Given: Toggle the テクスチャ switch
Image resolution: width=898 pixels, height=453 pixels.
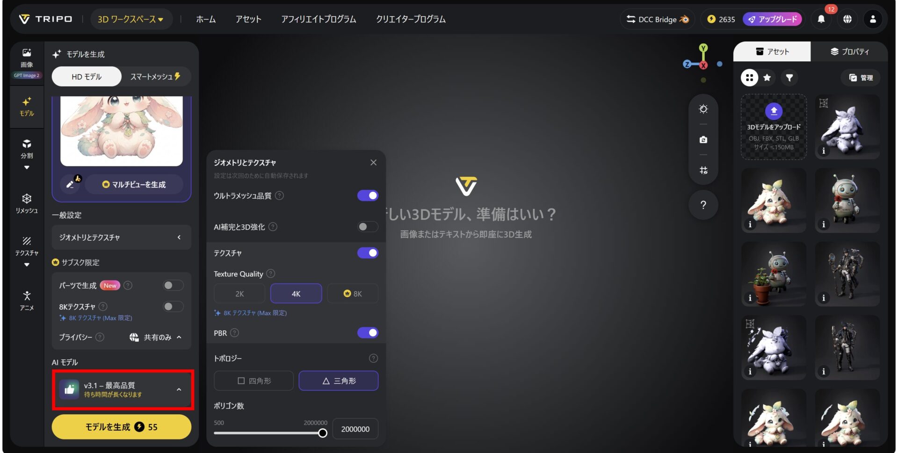Looking at the screenshot, I should tap(368, 253).
